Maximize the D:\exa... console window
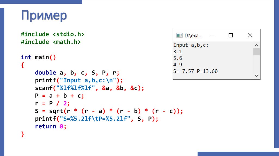 point(231,35)
